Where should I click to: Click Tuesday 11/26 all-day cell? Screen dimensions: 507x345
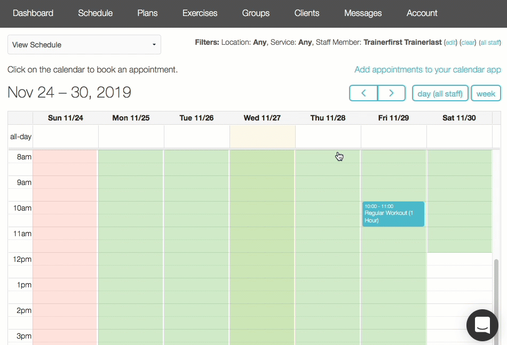coord(196,137)
